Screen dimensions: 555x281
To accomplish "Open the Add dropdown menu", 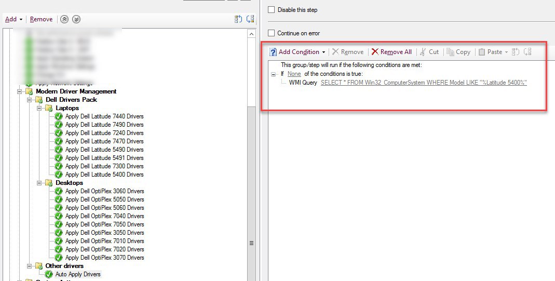I will tap(14, 19).
